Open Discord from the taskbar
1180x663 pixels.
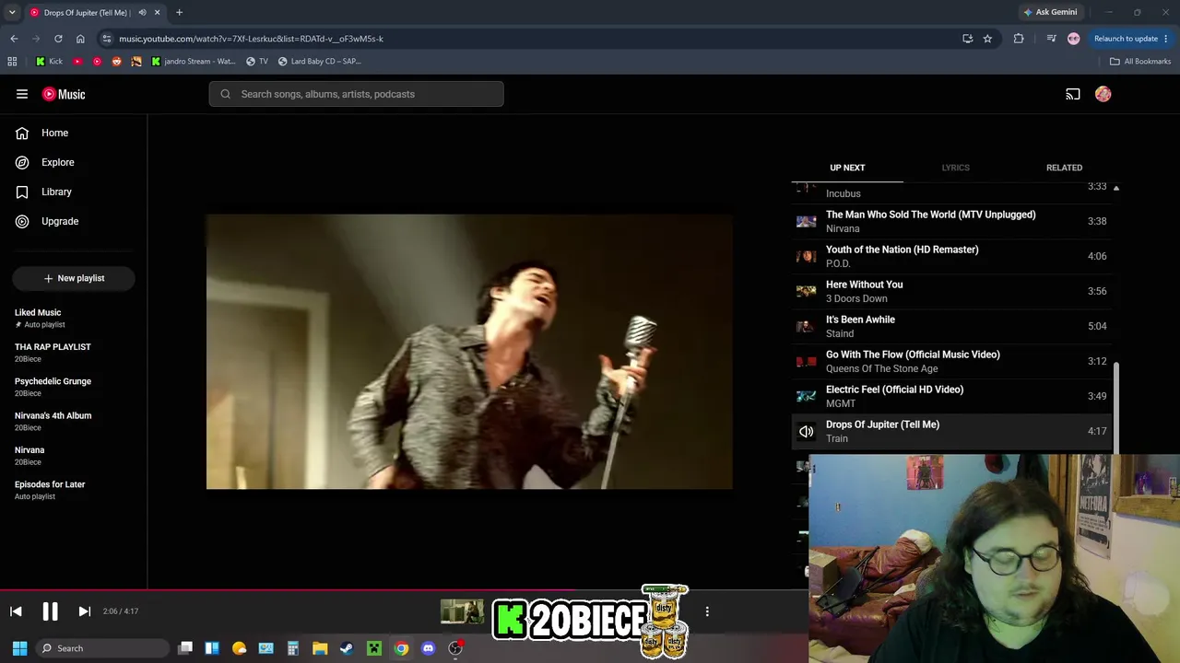pos(428,648)
